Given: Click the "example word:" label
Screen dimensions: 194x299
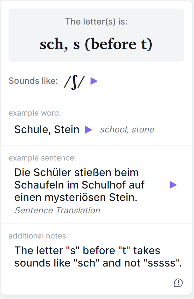Looking at the screenshot, I should click(x=35, y=113).
